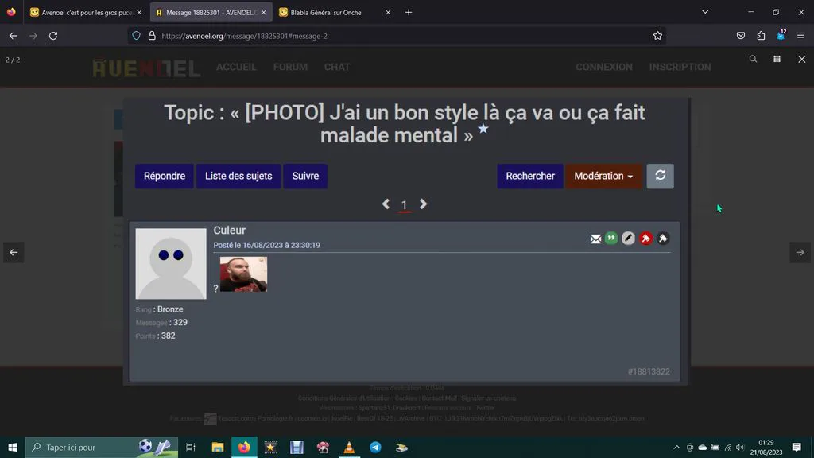Open Culeur's username profile link
The height and width of the screenshot is (458, 814).
(230, 230)
